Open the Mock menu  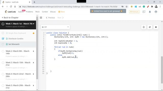pos(37,12)
